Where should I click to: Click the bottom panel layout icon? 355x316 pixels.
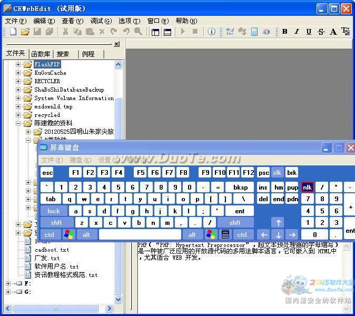coord(167,32)
